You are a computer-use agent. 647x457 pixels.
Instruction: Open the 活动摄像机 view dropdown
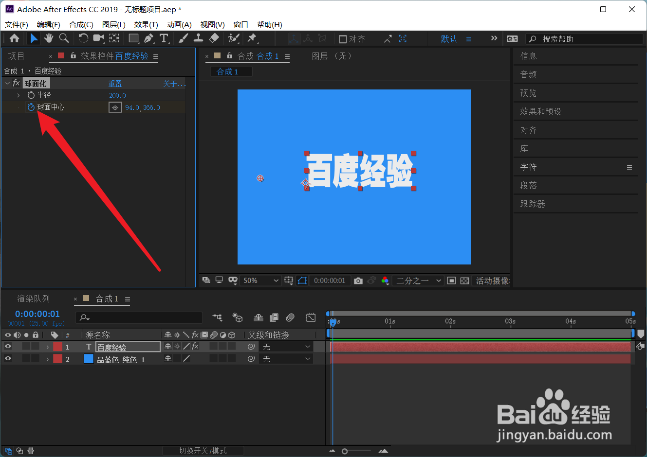pos(491,281)
